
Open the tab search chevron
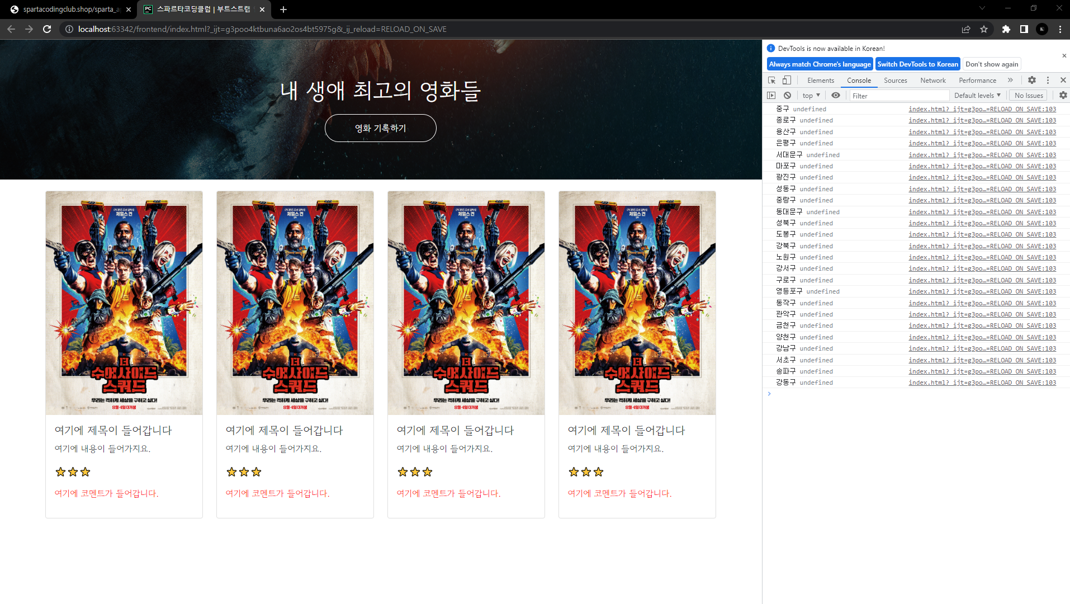point(982,8)
